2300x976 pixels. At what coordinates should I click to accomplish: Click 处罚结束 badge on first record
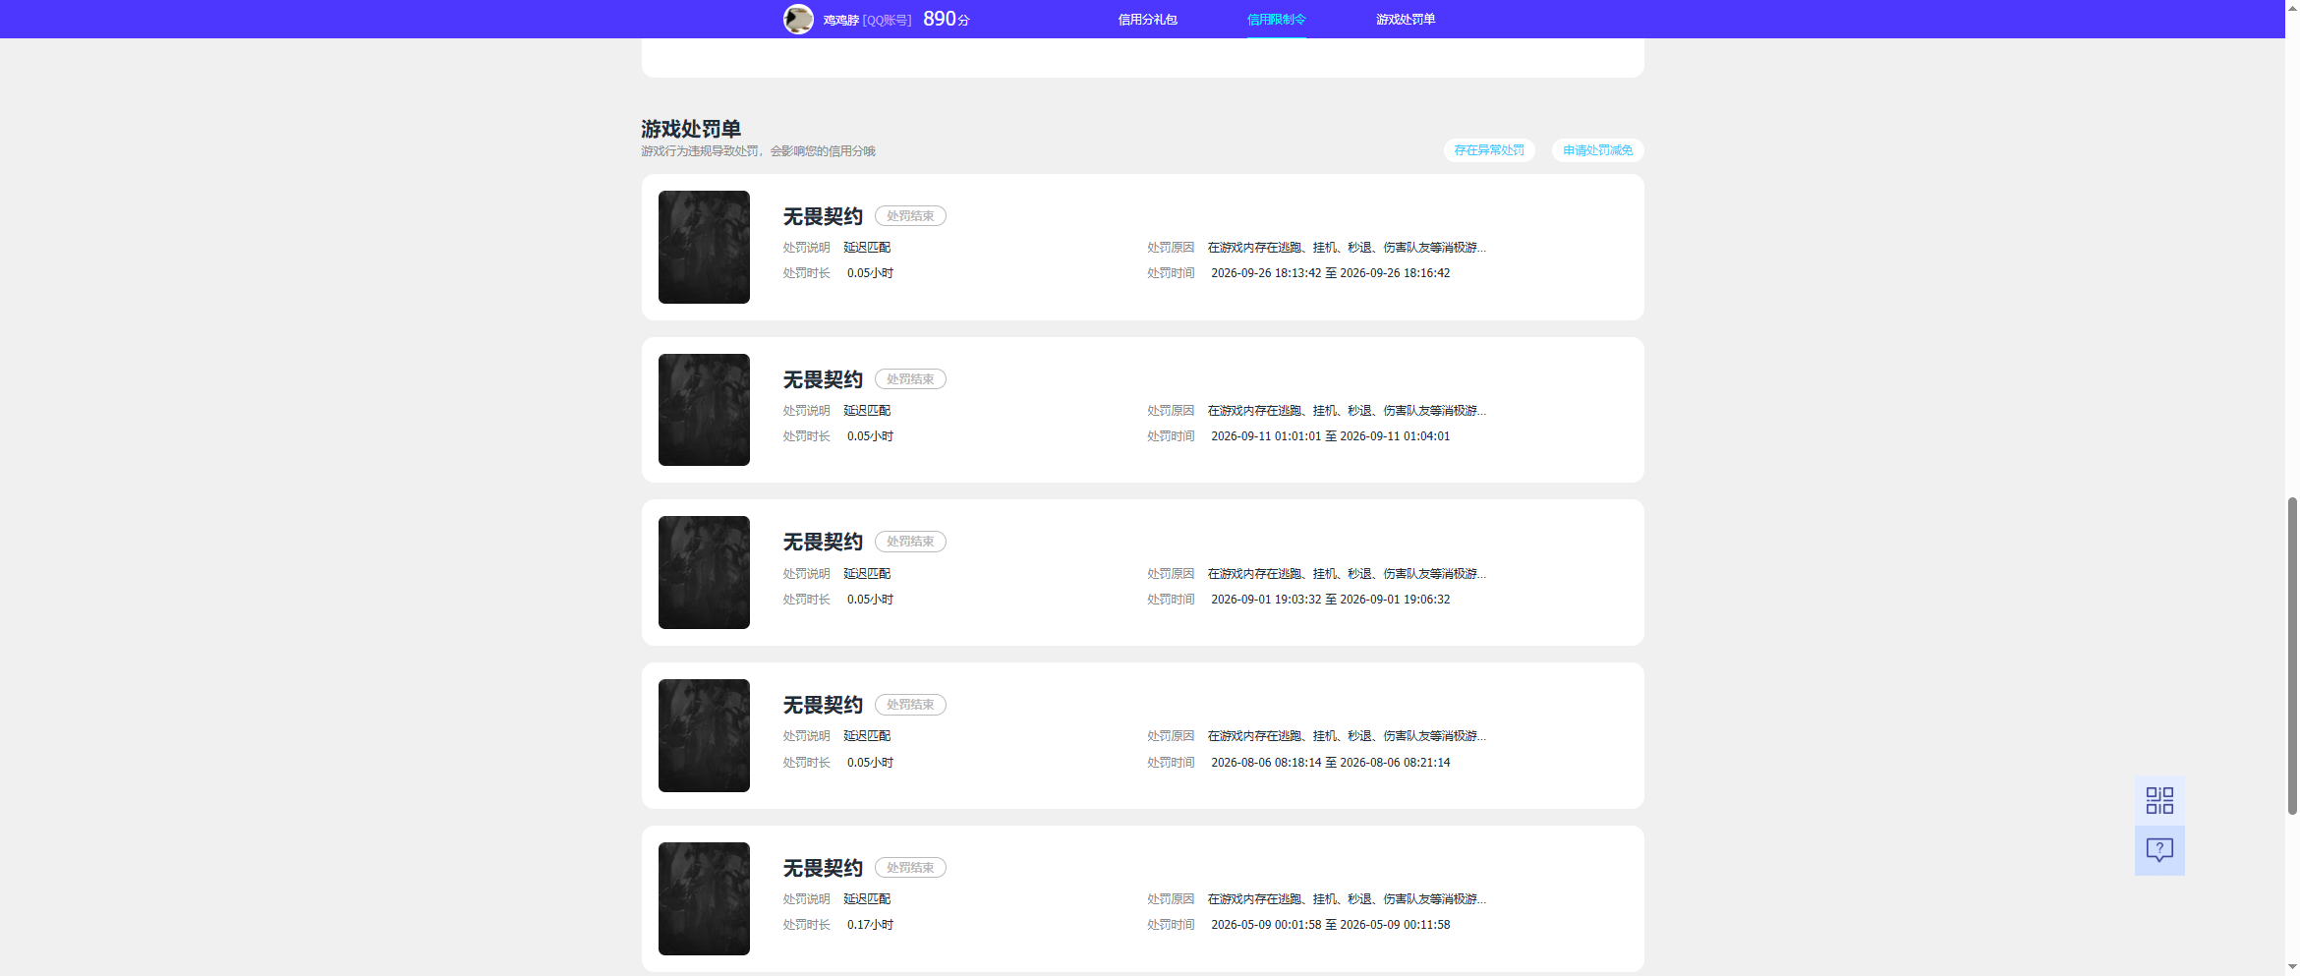(910, 216)
